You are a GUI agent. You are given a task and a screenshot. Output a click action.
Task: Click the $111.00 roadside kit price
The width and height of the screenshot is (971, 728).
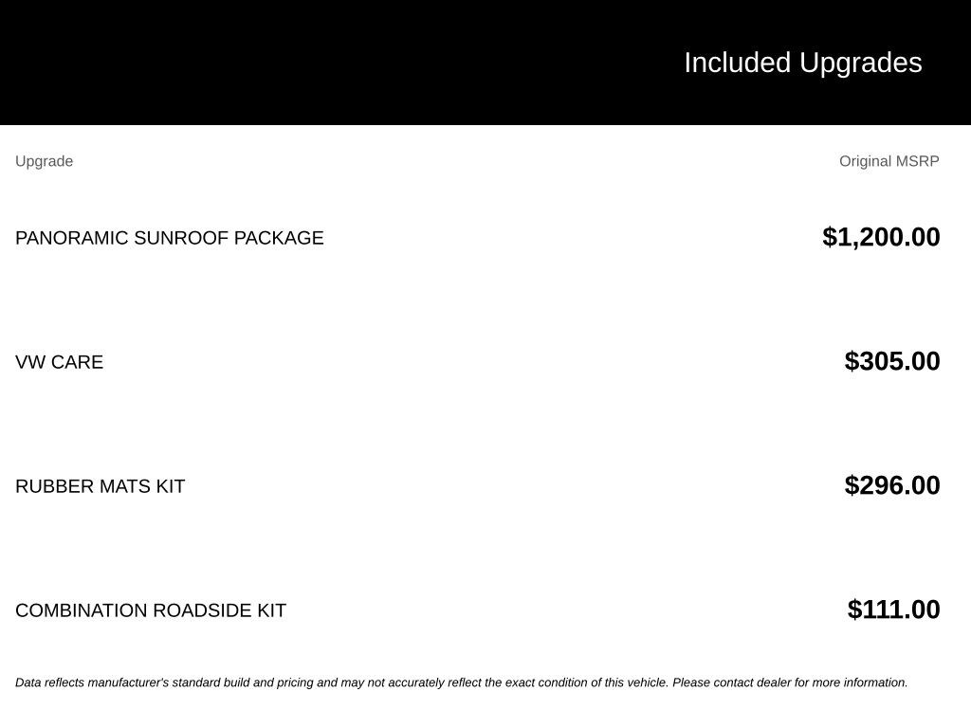point(893,610)
